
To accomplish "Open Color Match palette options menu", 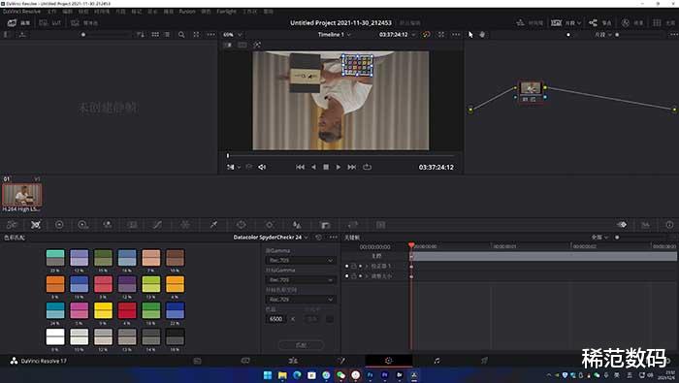I will tap(333, 238).
